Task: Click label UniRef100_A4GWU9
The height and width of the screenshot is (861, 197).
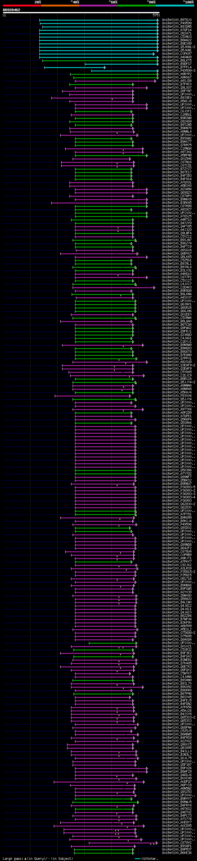Action: point(177,57)
